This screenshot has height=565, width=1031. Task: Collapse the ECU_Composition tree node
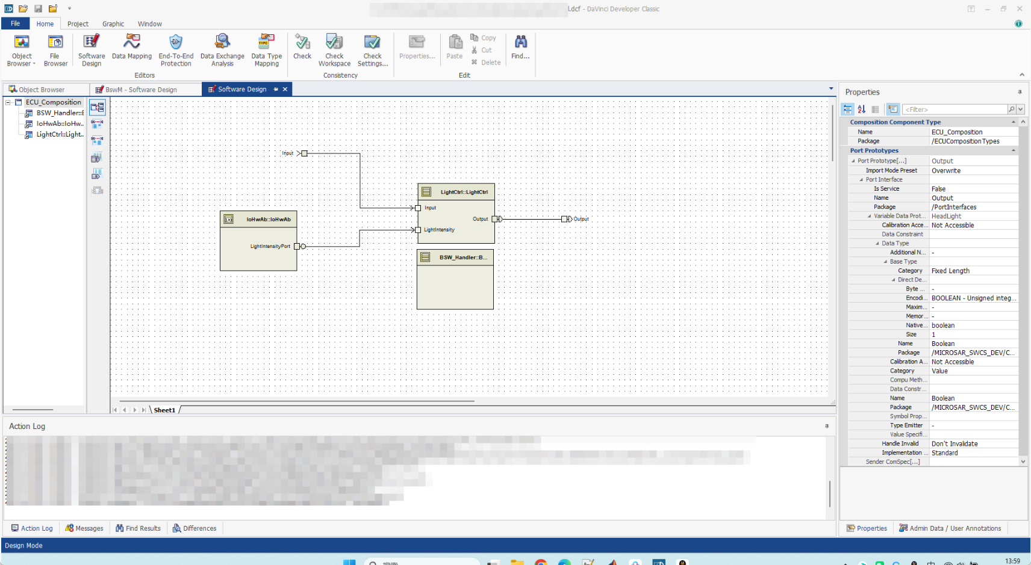coord(8,103)
